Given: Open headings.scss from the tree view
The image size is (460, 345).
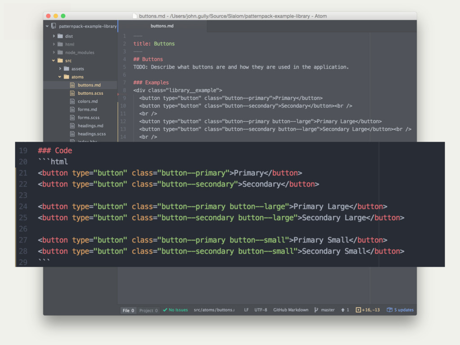Looking at the screenshot, I should [92, 134].
